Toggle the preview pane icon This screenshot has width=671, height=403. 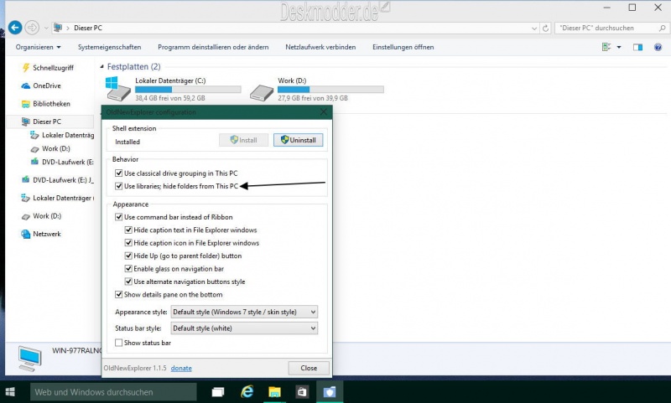tap(637, 47)
